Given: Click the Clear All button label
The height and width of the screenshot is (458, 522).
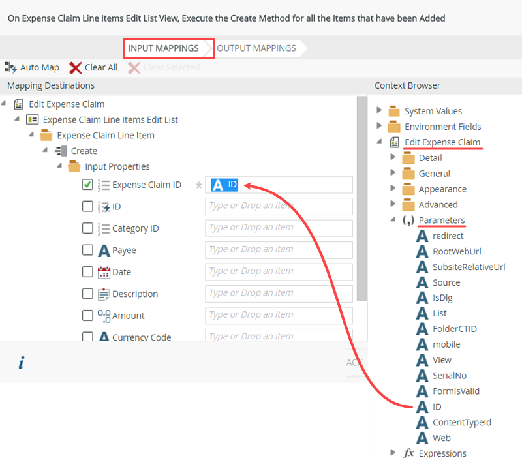Looking at the screenshot, I should coord(101,67).
